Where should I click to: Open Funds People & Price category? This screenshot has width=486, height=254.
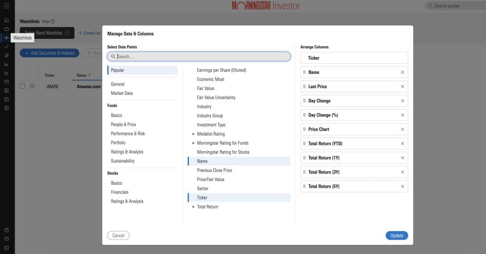tap(123, 124)
